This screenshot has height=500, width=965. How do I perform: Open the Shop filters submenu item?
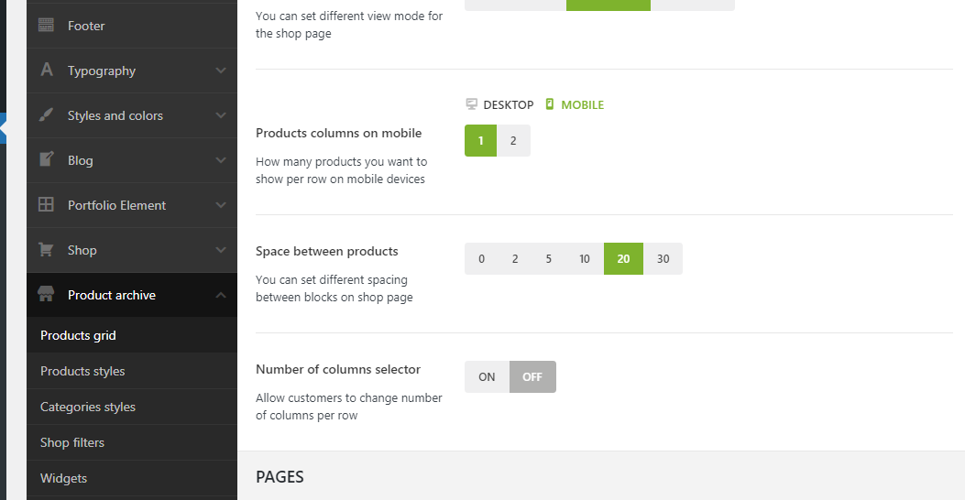pyautogui.click(x=72, y=442)
